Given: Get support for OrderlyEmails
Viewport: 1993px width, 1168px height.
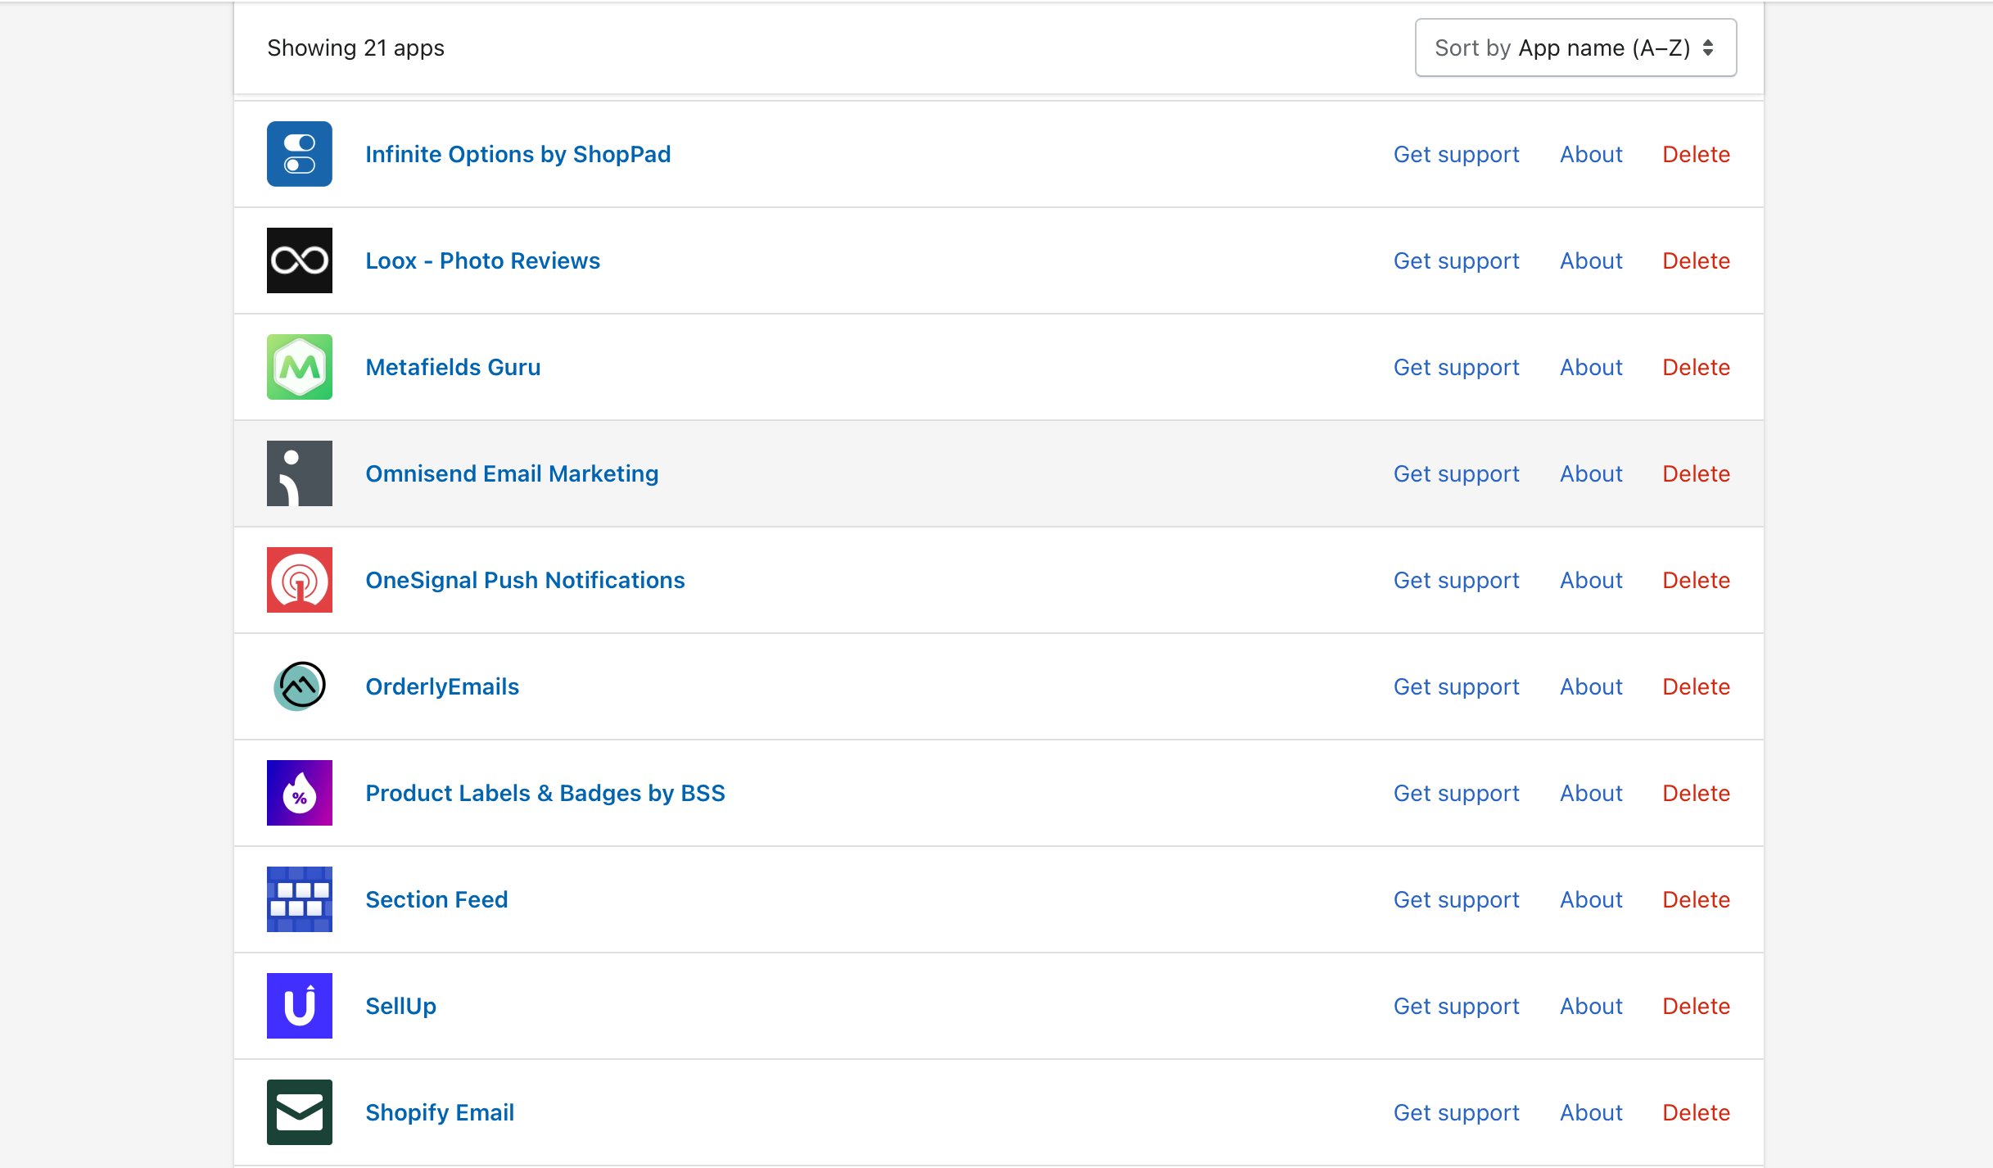Looking at the screenshot, I should point(1457,686).
